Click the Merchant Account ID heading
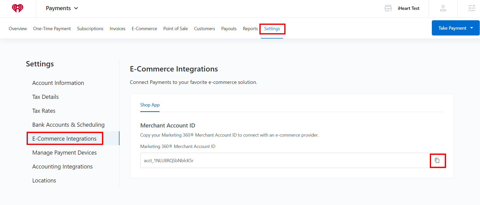Image resolution: width=480 pixels, height=205 pixels. (x=168, y=125)
